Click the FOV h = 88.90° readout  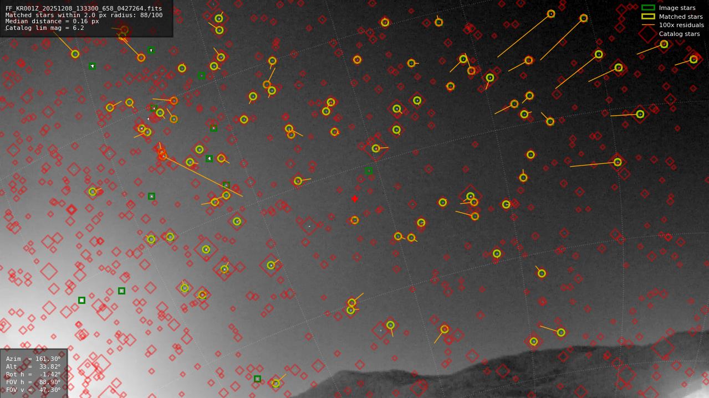33,382
